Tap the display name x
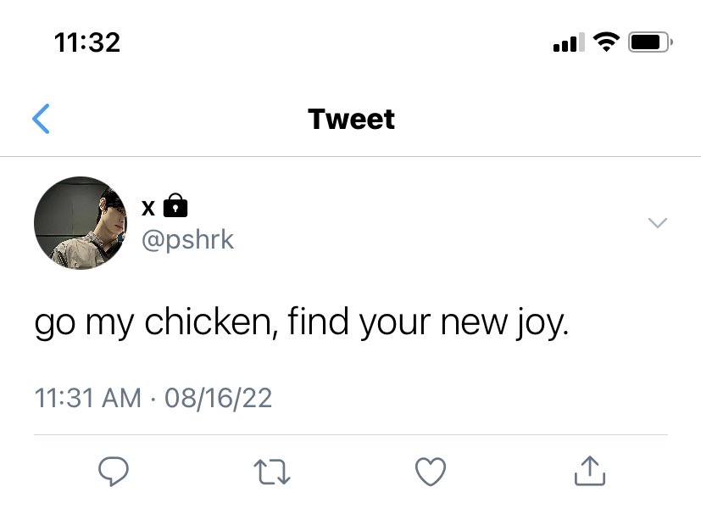The width and height of the screenshot is (701, 509). coord(148,208)
